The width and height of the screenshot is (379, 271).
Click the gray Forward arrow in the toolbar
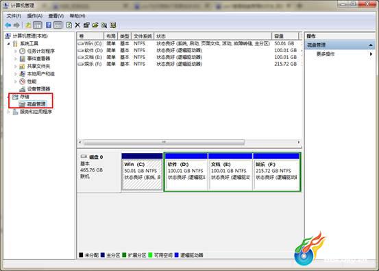coord(16,25)
